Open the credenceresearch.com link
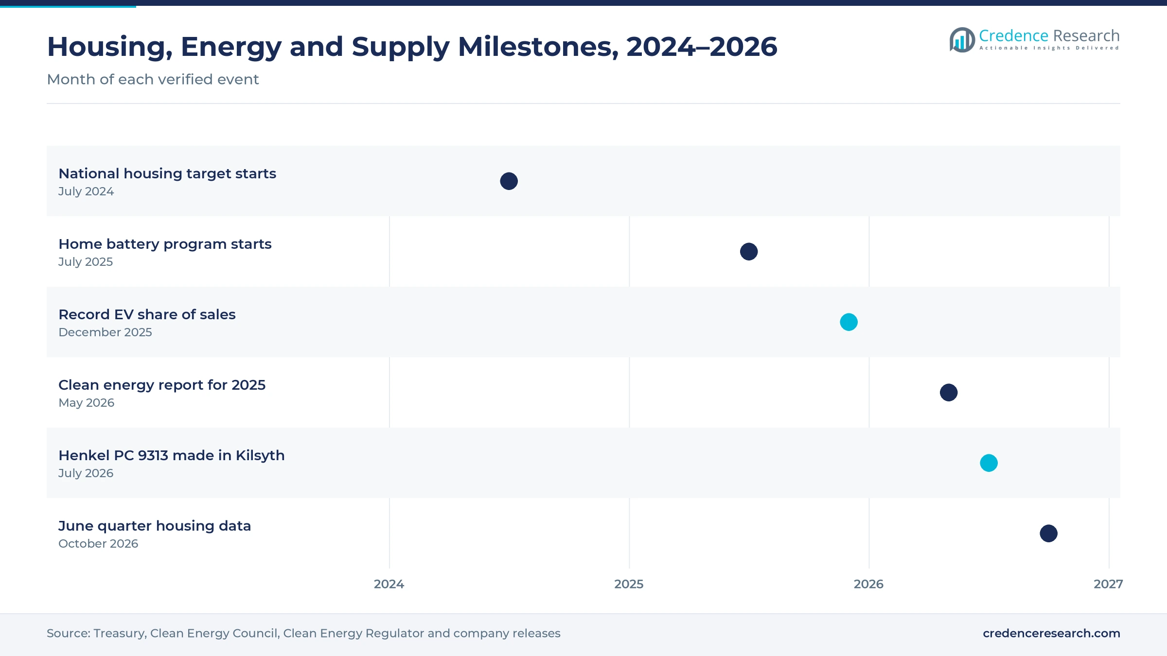 point(1051,633)
